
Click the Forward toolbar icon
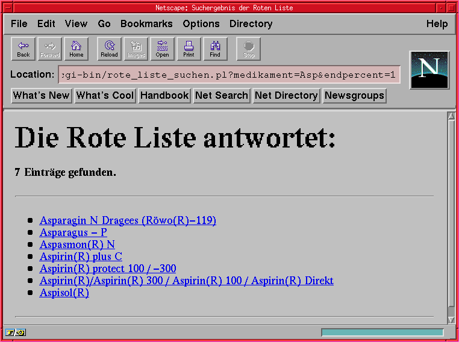pos(50,49)
